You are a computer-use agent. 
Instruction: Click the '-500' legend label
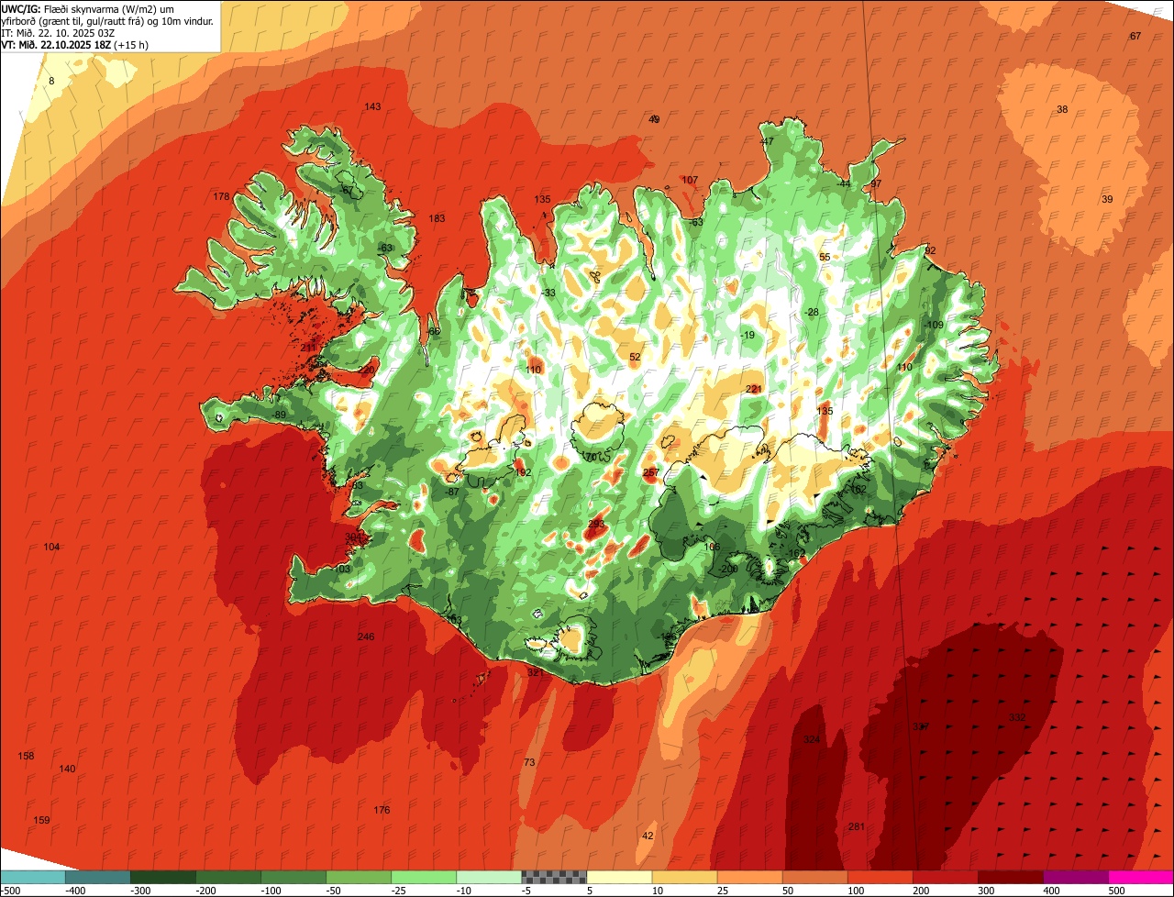pyautogui.click(x=10, y=890)
